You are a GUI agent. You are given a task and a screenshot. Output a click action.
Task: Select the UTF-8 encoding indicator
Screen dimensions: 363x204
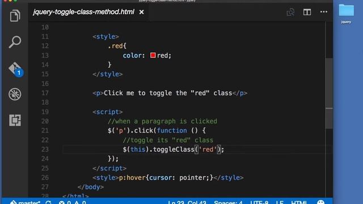259,202
